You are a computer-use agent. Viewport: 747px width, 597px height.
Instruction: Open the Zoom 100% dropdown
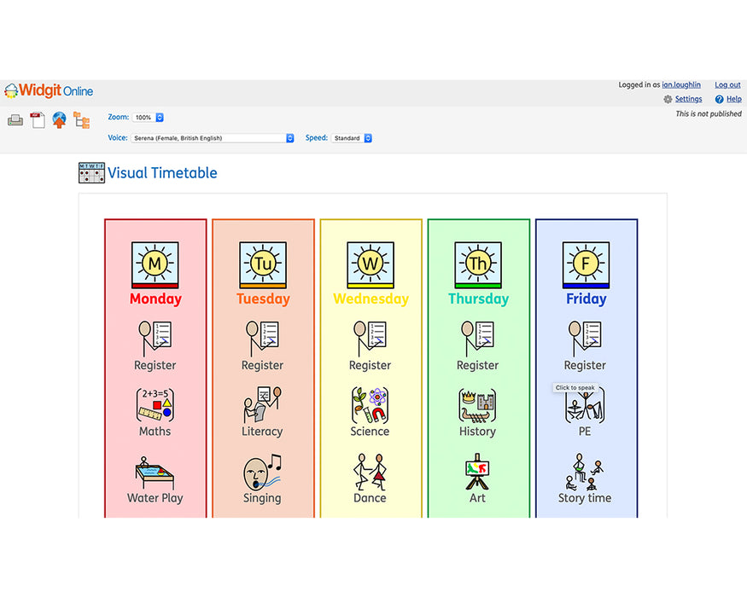tap(148, 118)
